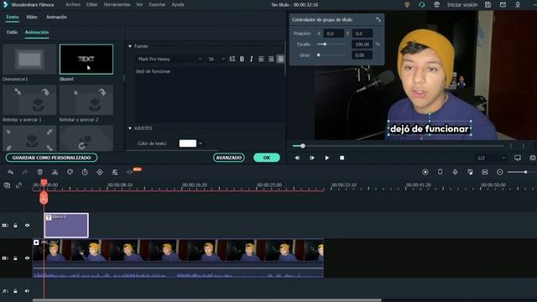Switch to the Video tab
The image size is (537, 302).
[32, 17]
